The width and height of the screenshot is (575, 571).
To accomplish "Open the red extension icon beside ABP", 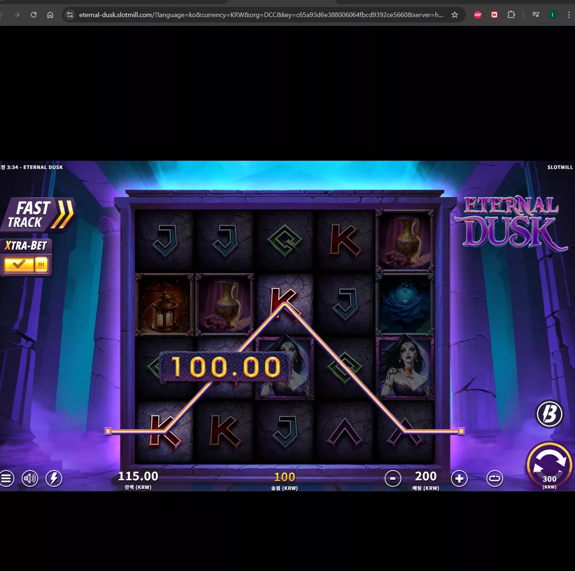I will pos(494,15).
